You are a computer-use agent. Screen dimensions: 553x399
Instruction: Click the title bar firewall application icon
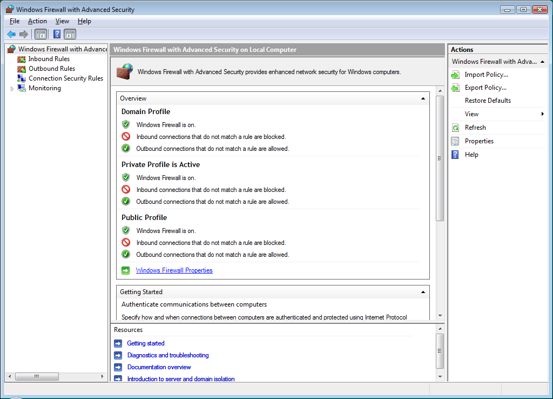[x=10, y=9]
